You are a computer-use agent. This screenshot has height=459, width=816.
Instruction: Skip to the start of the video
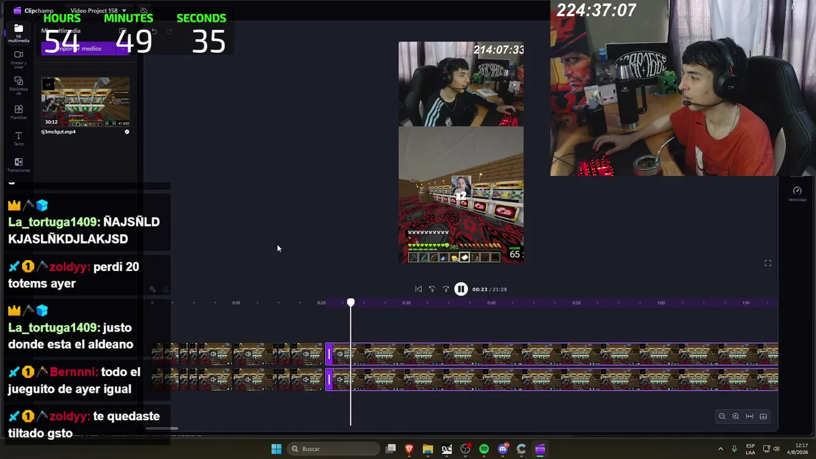[418, 289]
